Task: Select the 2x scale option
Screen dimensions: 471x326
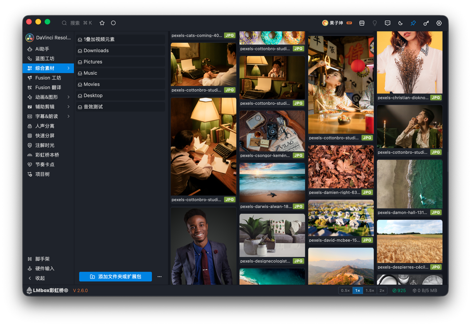Action: coord(382,290)
